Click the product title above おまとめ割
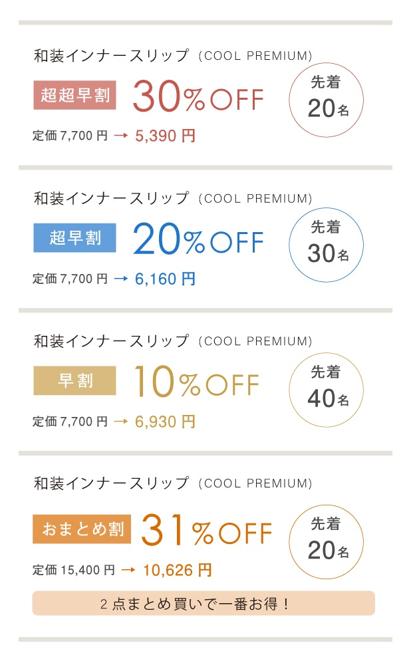 click(173, 483)
